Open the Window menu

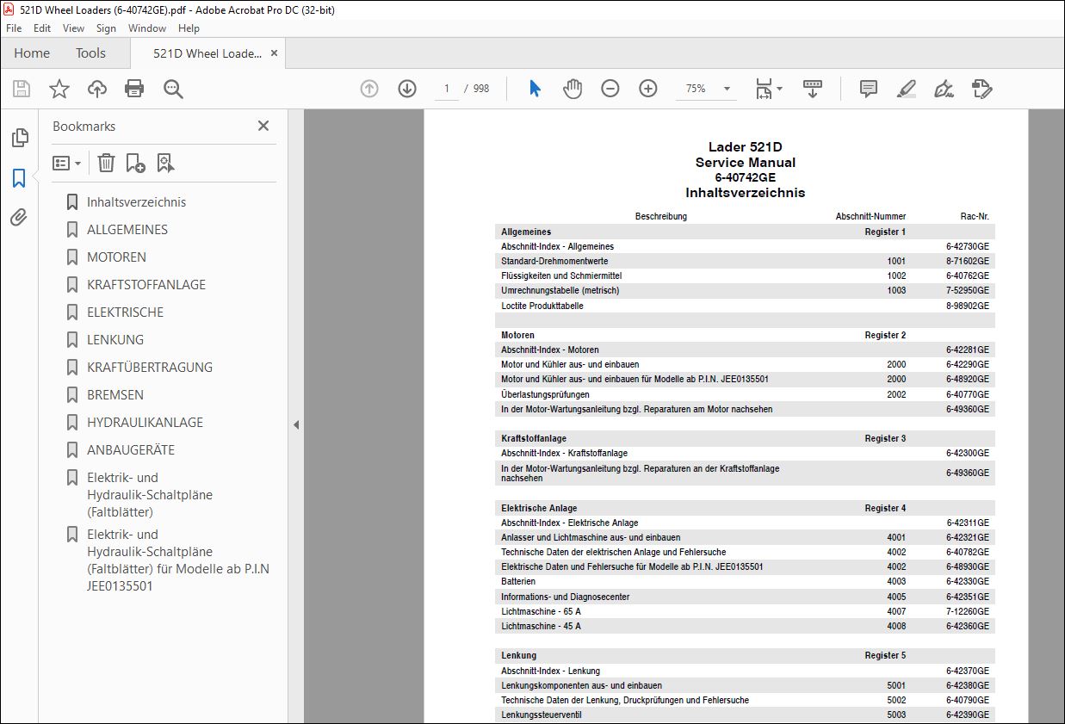[x=147, y=28]
